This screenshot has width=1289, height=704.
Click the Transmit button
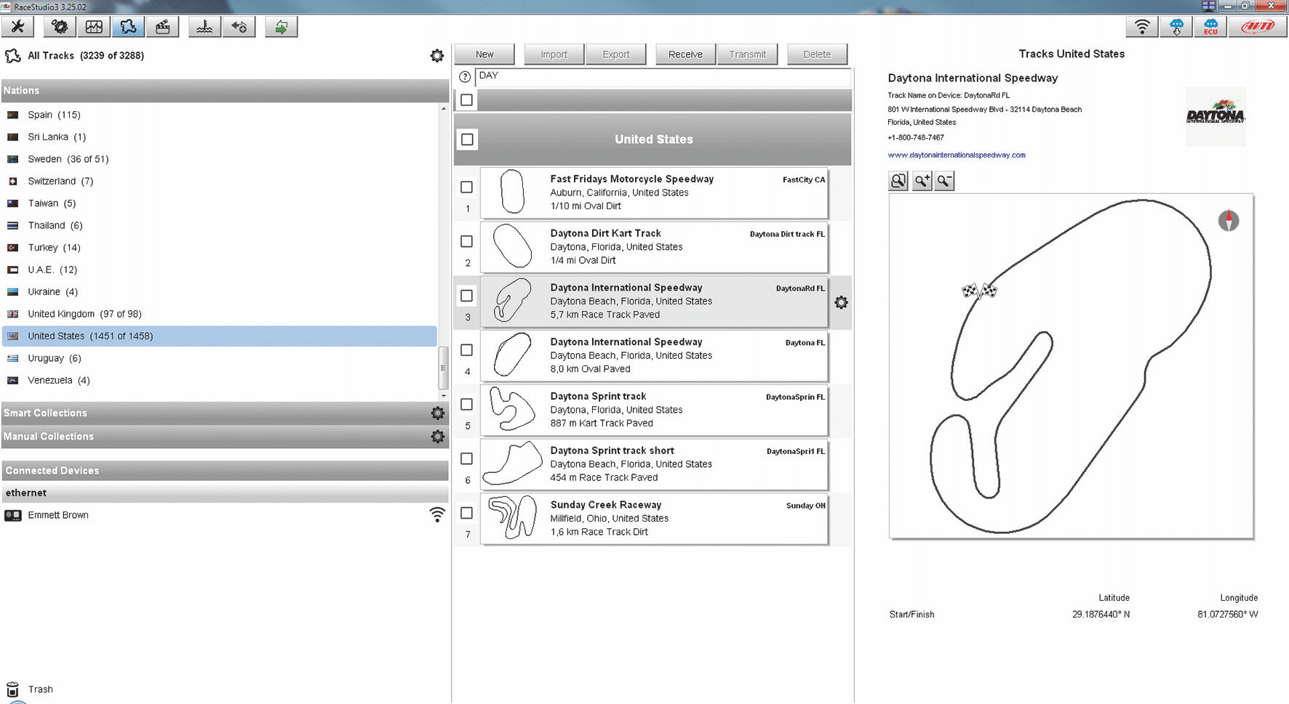pos(748,54)
